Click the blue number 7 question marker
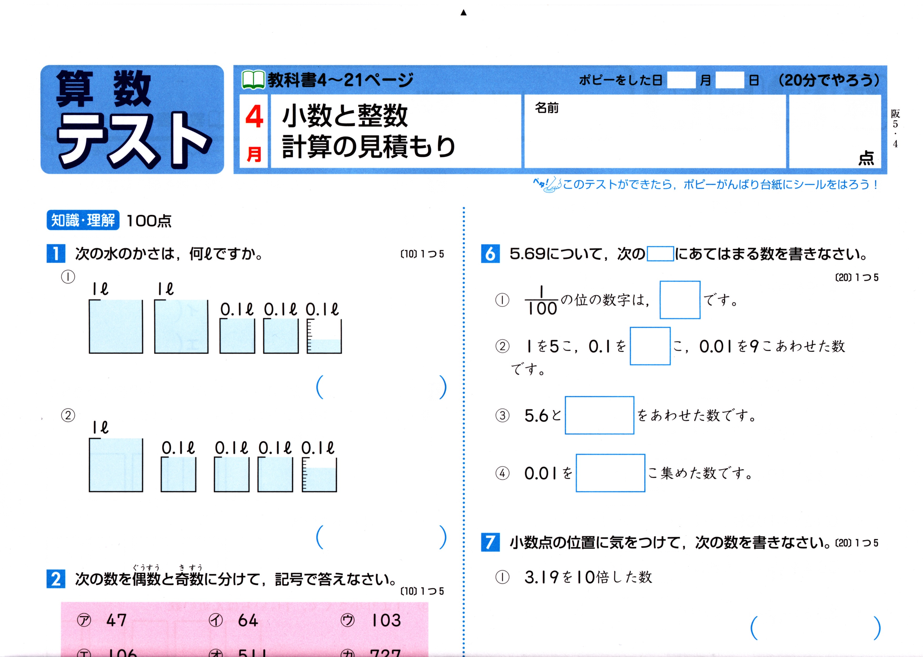 [x=490, y=542]
